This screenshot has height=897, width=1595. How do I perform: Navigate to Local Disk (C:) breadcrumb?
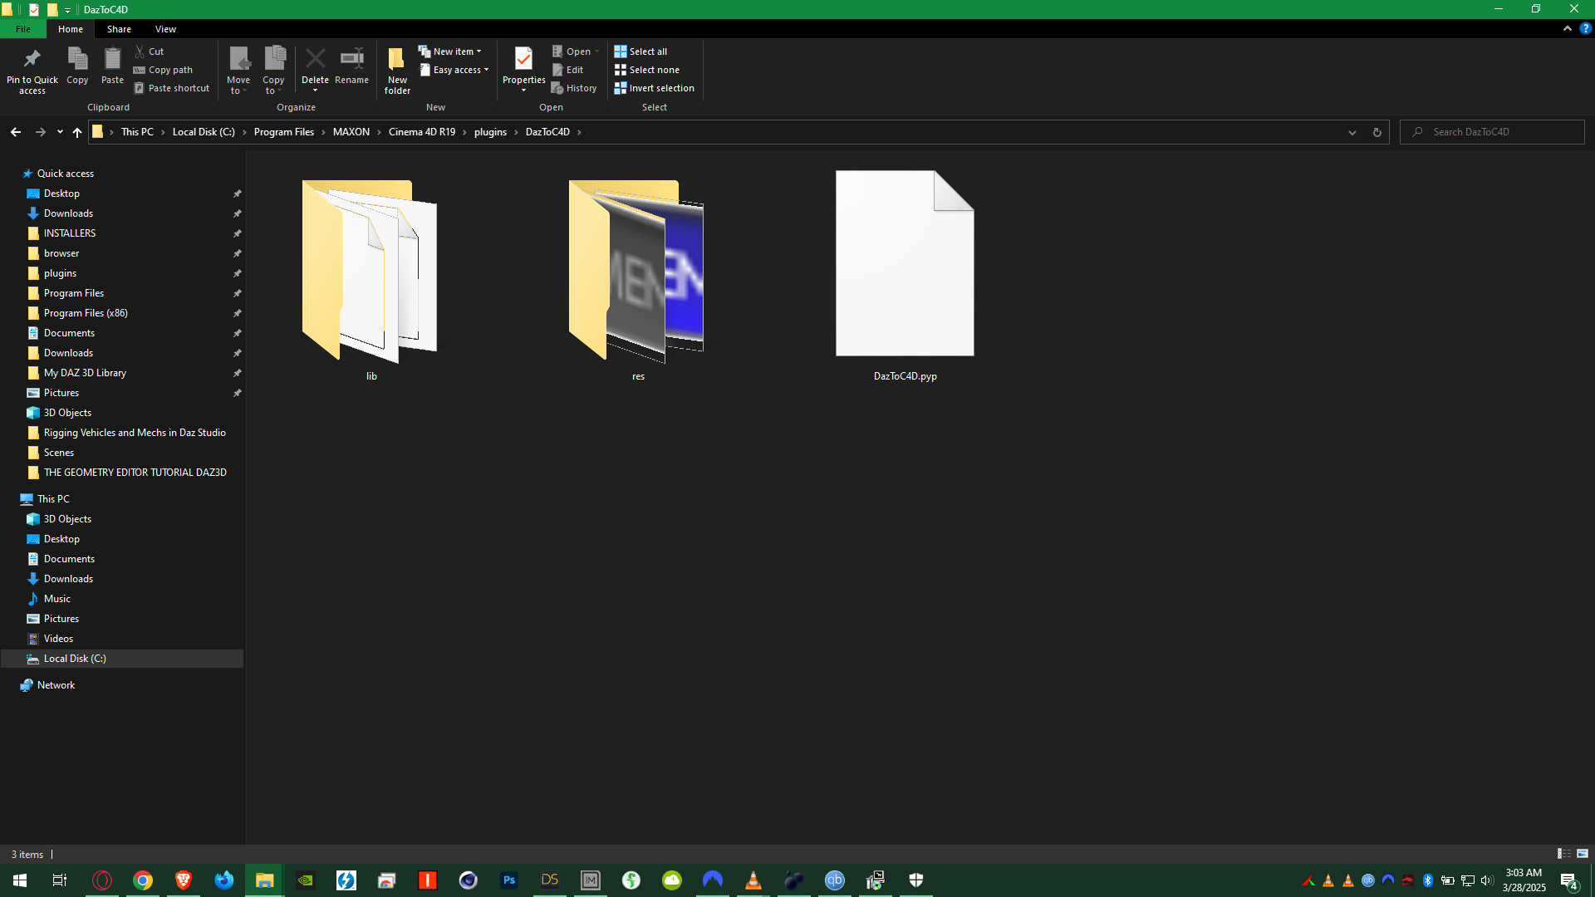pos(204,132)
